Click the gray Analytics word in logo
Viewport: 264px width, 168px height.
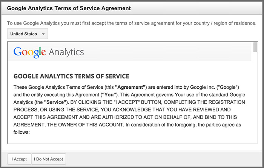point(66,52)
